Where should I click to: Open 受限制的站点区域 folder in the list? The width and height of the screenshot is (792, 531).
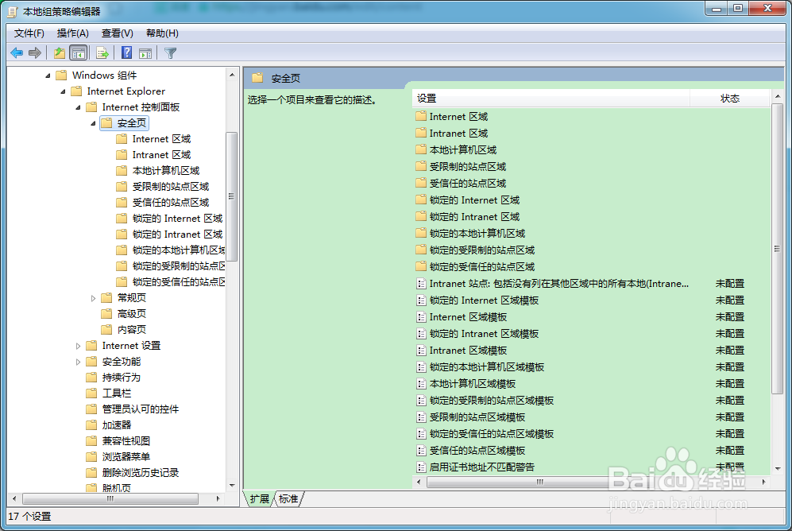click(468, 166)
